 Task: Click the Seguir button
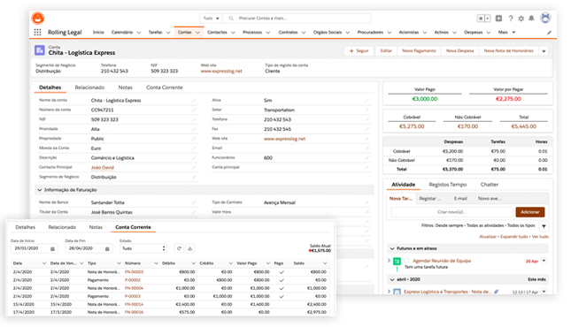(x=359, y=51)
